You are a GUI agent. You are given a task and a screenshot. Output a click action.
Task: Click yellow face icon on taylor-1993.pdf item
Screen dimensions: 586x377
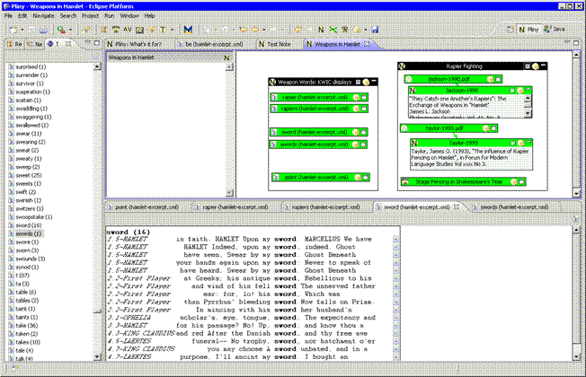486,128
